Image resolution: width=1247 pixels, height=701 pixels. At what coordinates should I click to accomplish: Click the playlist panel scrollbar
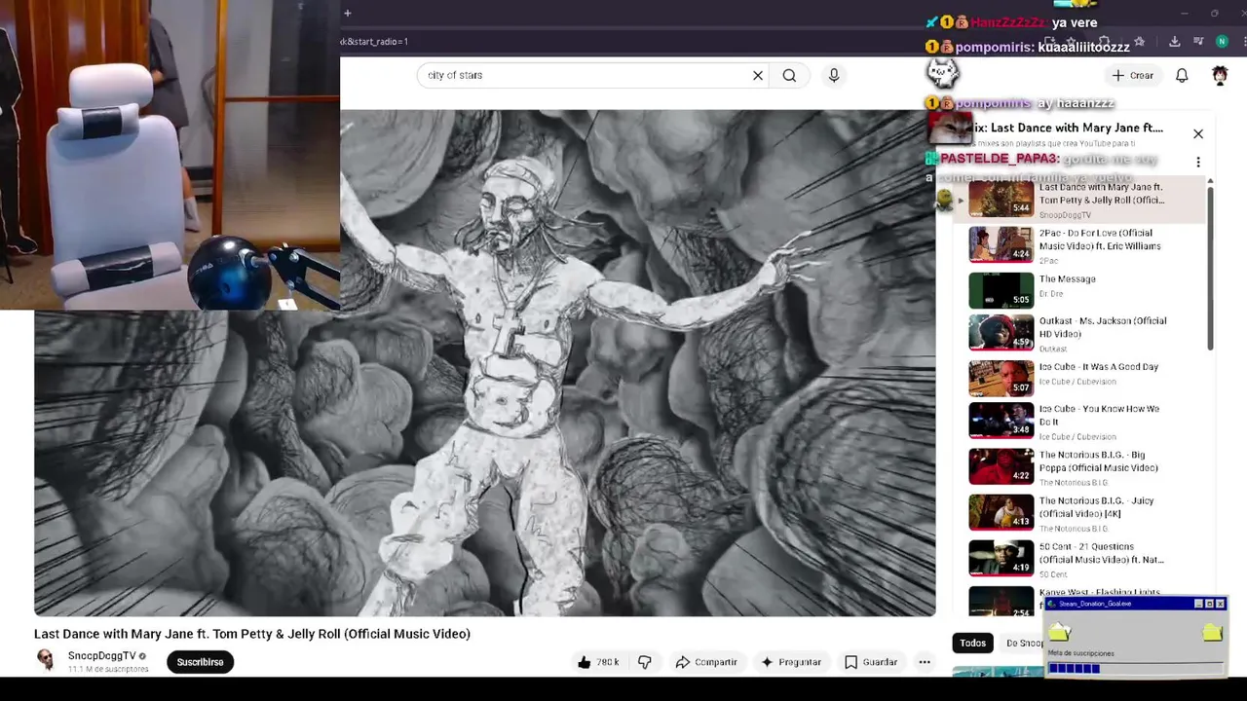click(1210, 268)
